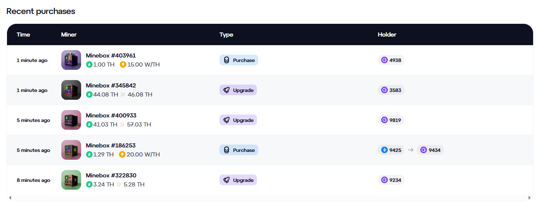Open Minebox #186253 name link
543x209 pixels.
110,145
